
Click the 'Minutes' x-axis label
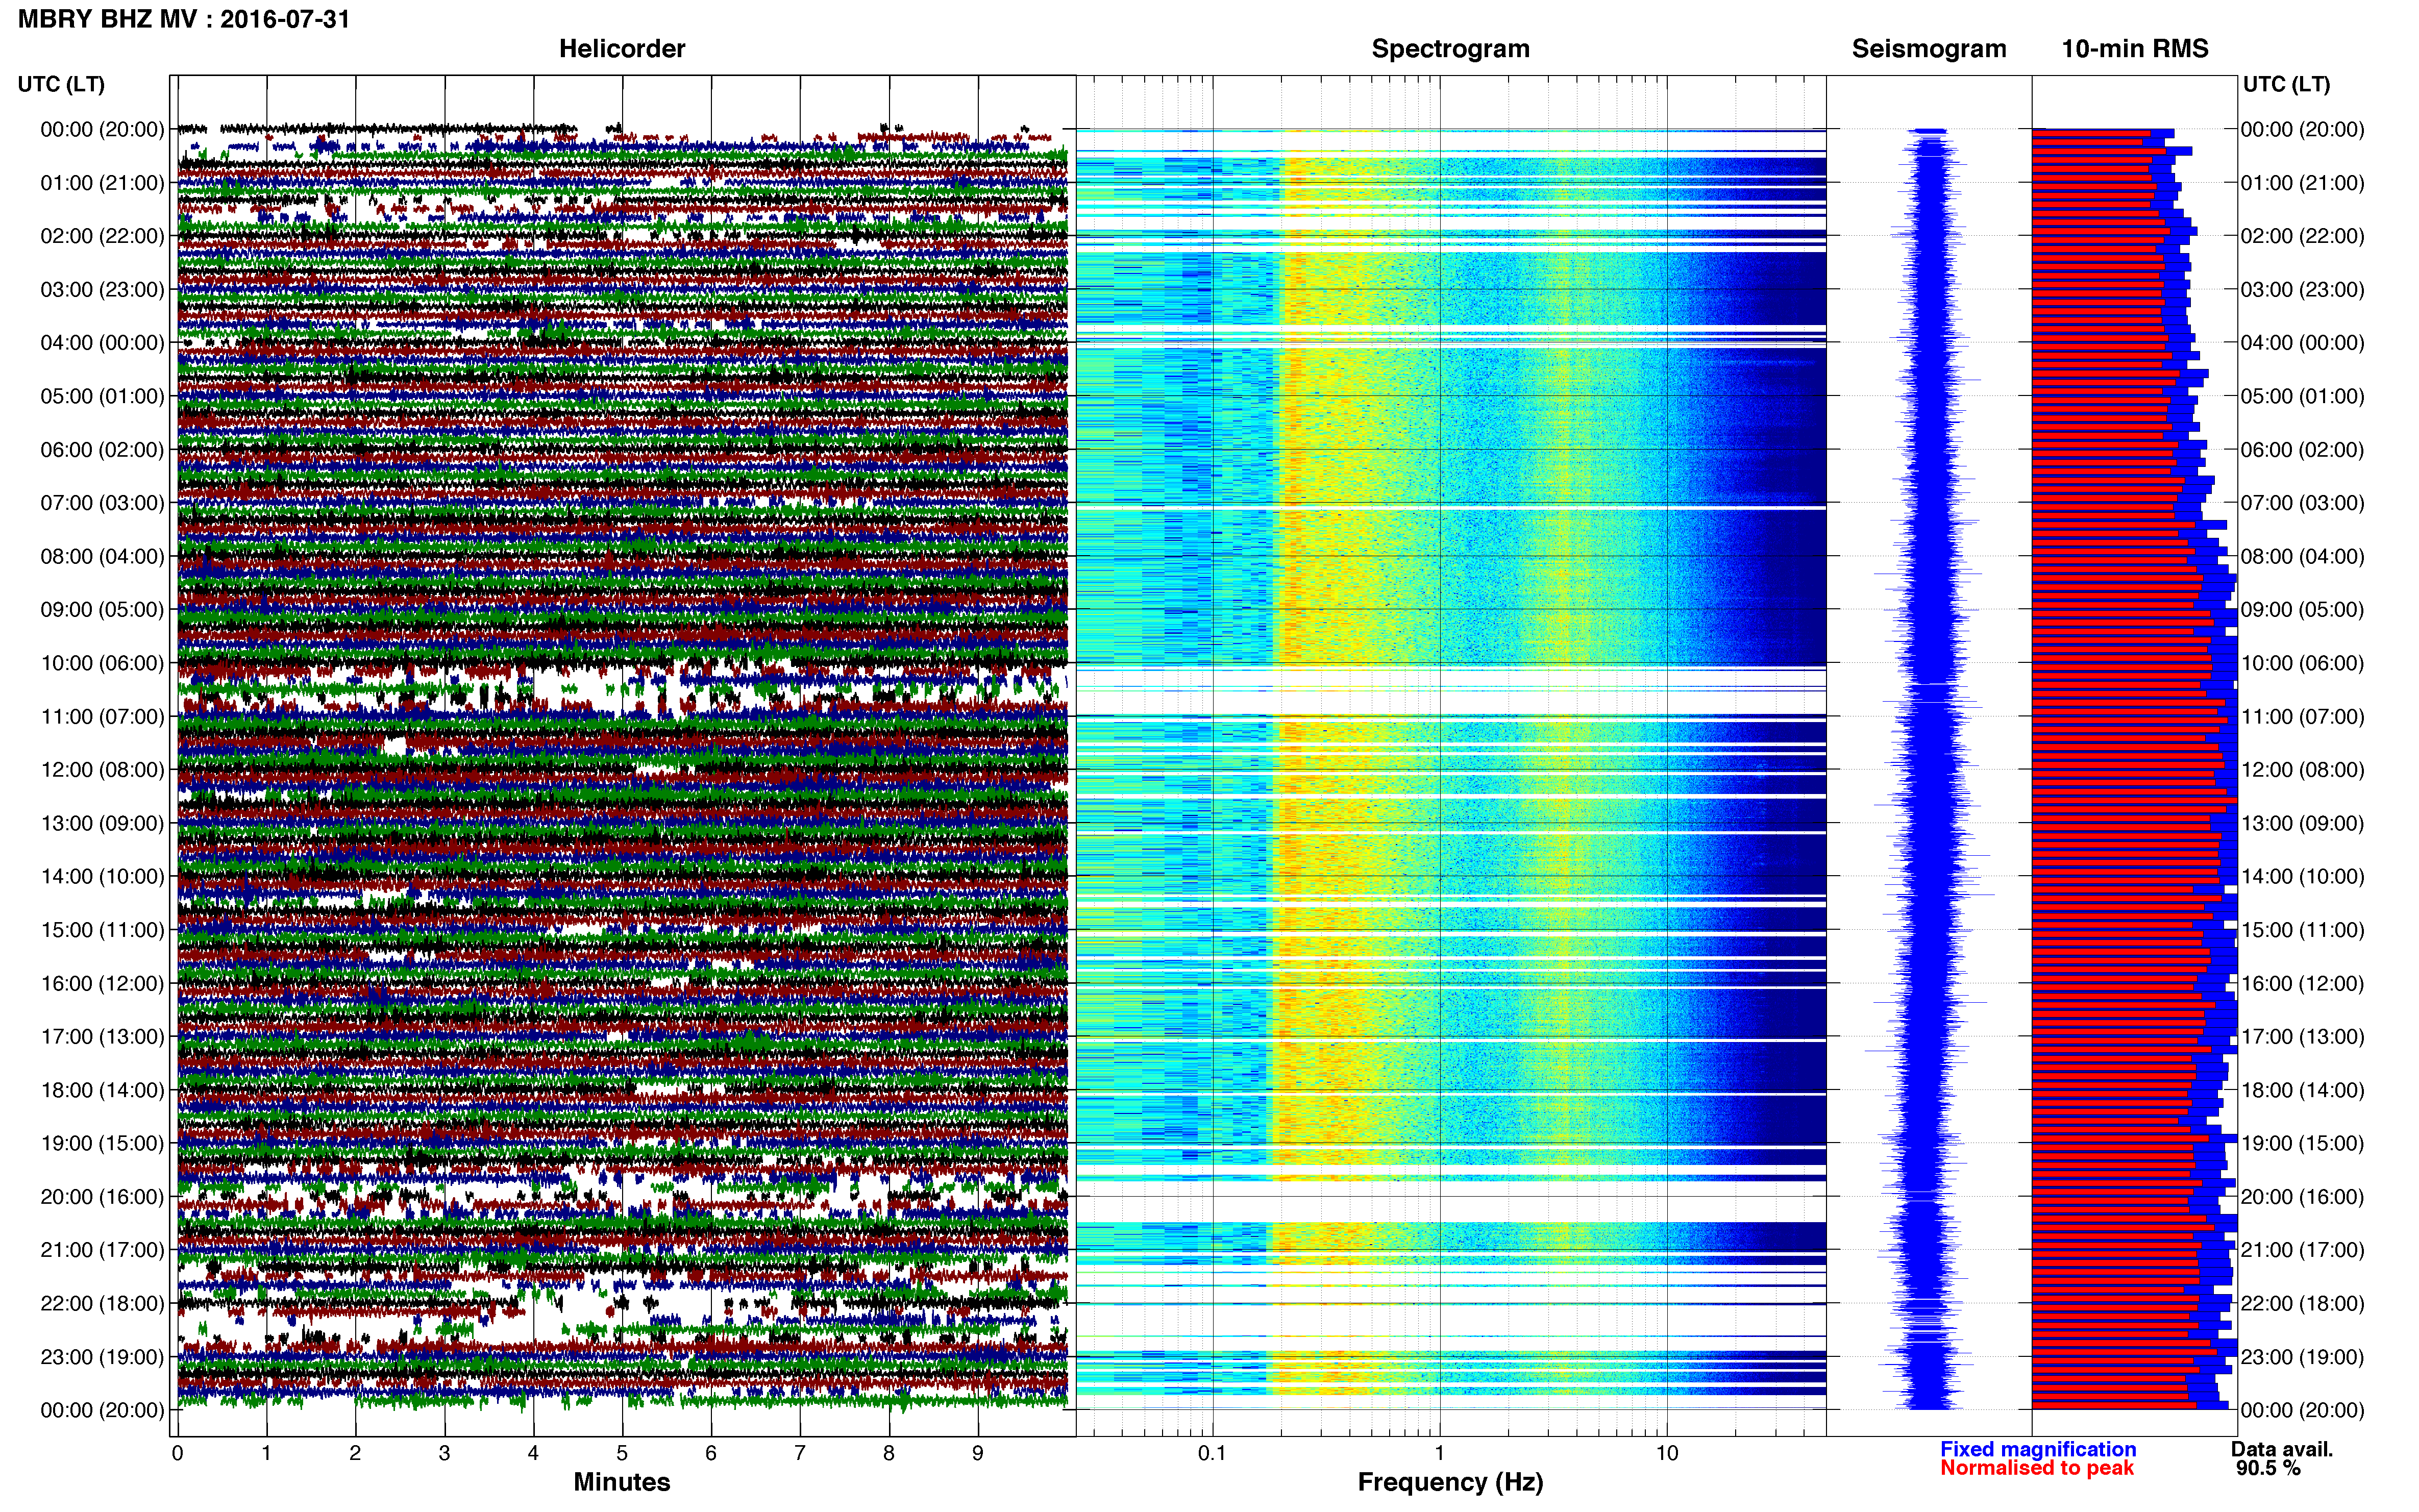[x=622, y=1483]
